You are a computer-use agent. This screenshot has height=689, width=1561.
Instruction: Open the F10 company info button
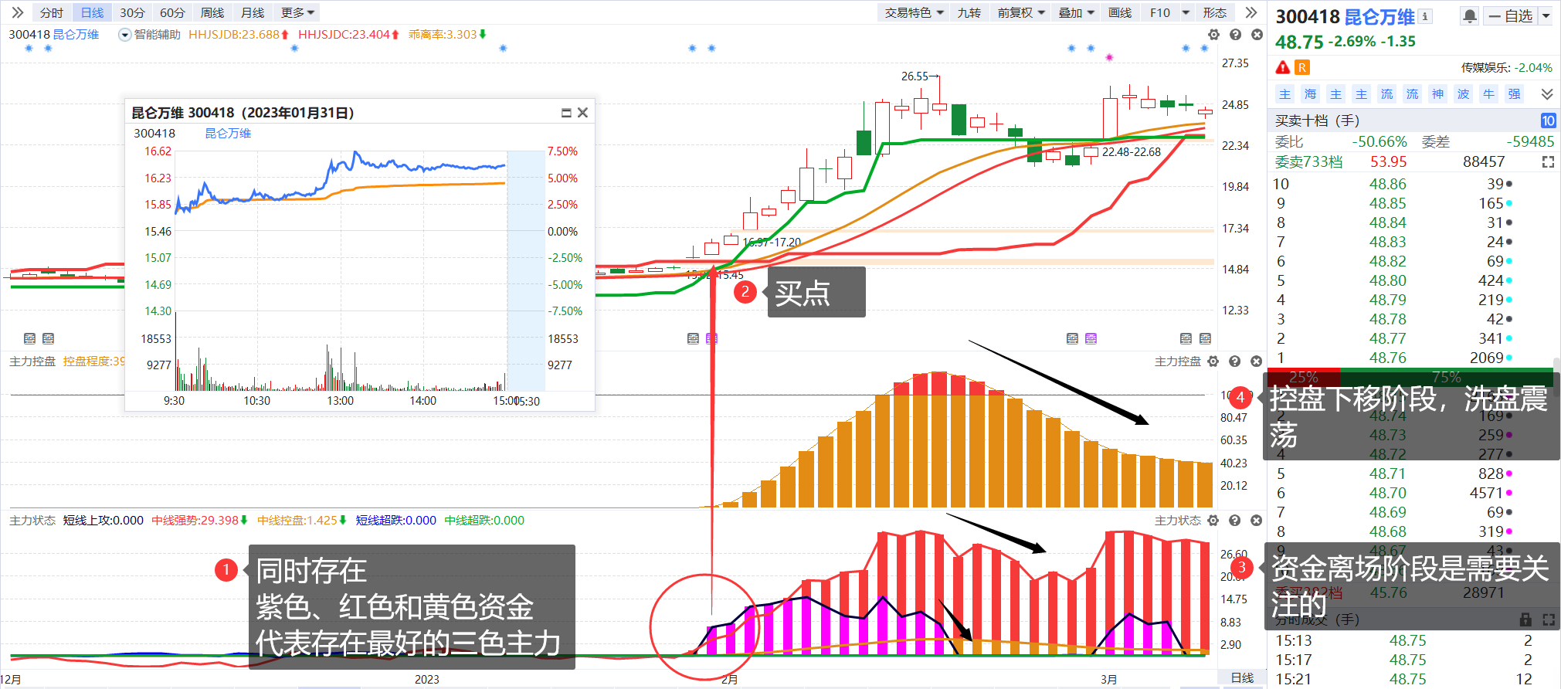(x=1159, y=12)
